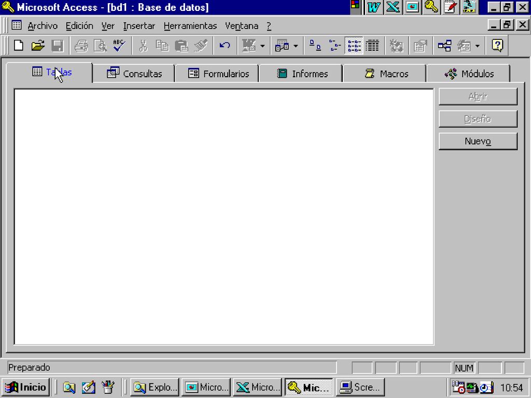The height and width of the screenshot is (398, 531).
Task: Click the Code toolbar icon
Action: pos(396,46)
